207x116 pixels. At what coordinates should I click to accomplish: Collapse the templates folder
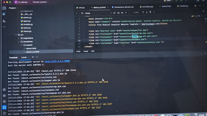click(19, 41)
